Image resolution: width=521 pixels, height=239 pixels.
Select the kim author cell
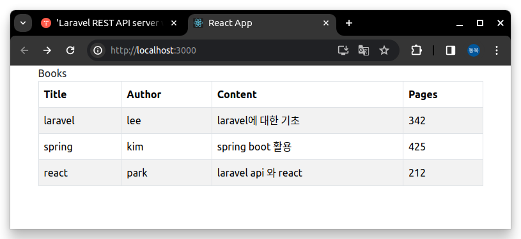point(166,147)
